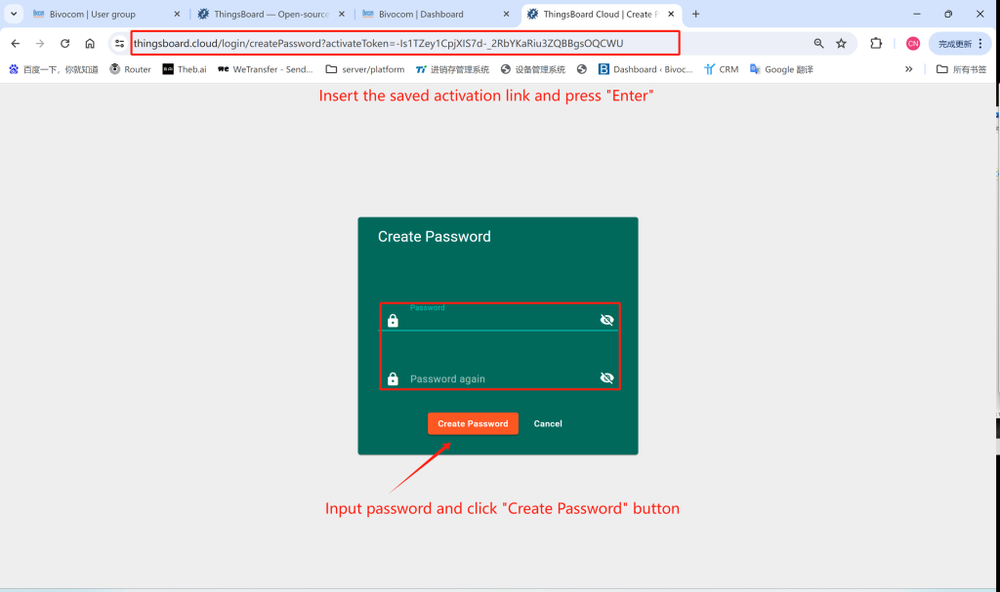Click the back navigation arrow

(15, 43)
